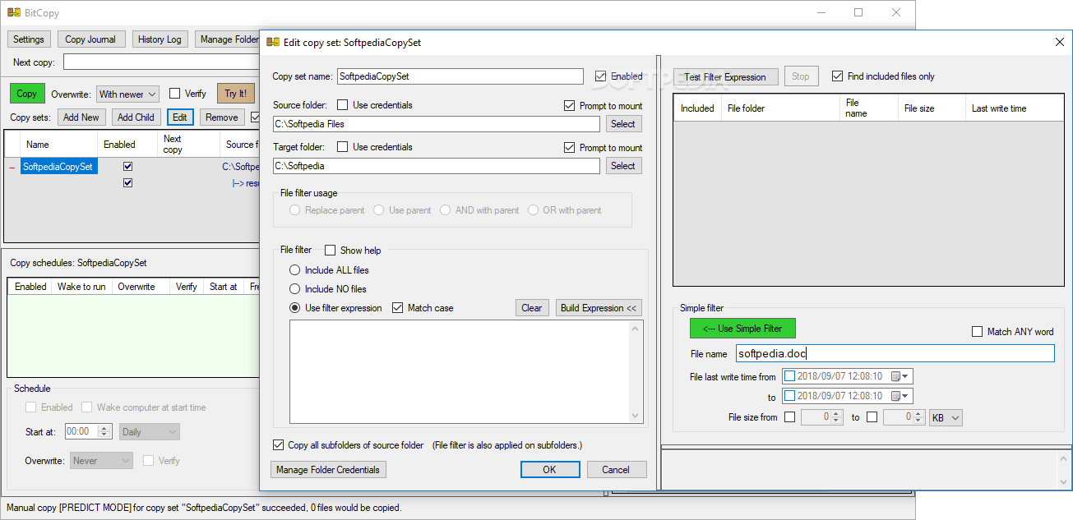The height and width of the screenshot is (520, 1073).
Task: Add Child copy set
Action: [136, 117]
